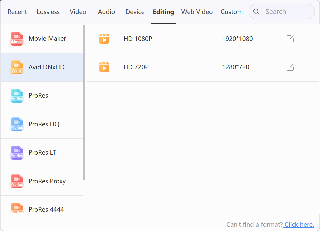Switch to the Custom tab
This screenshot has width=320, height=231.
pyautogui.click(x=232, y=12)
